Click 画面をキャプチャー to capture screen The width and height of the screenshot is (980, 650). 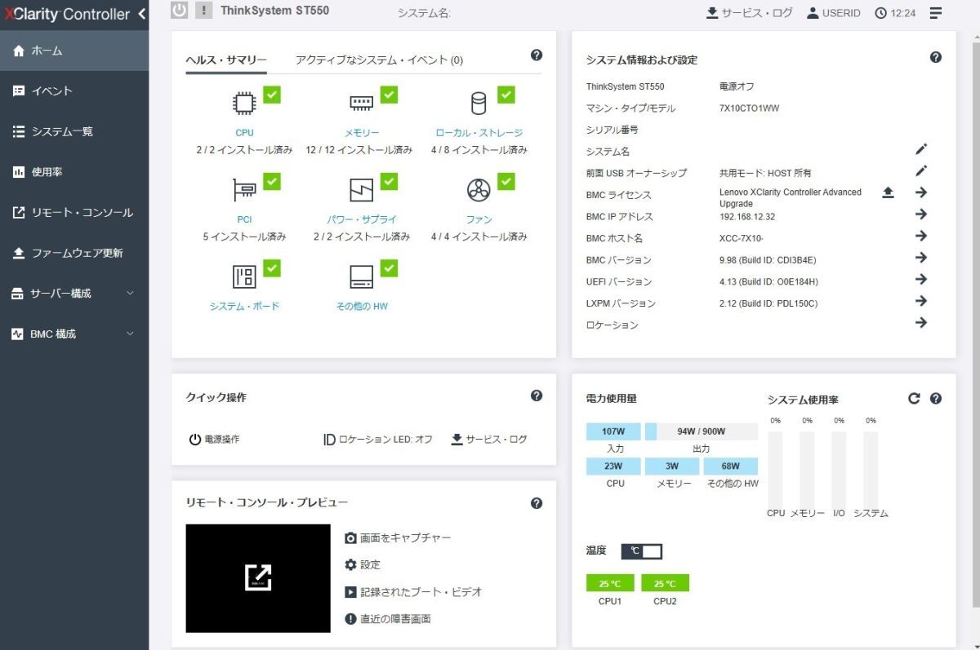(x=398, y=537)
